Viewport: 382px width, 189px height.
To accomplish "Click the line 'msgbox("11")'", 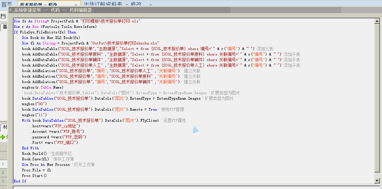I will pos(34,115).
